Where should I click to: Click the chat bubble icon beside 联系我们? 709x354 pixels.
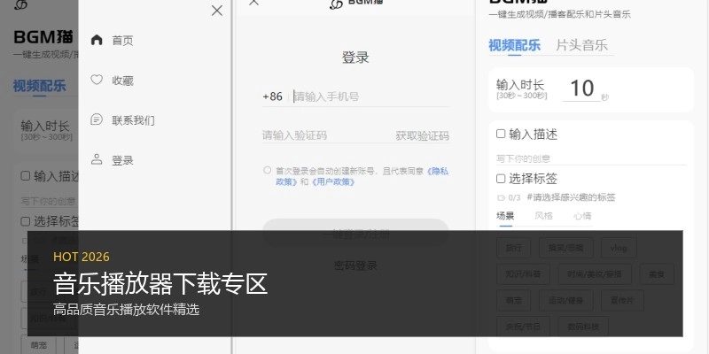(97, 119)
